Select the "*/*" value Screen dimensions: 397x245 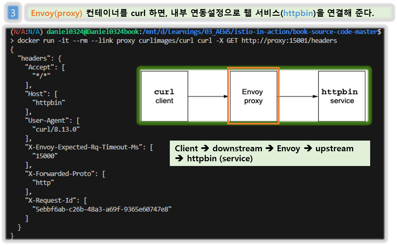(x=41, y=76)
